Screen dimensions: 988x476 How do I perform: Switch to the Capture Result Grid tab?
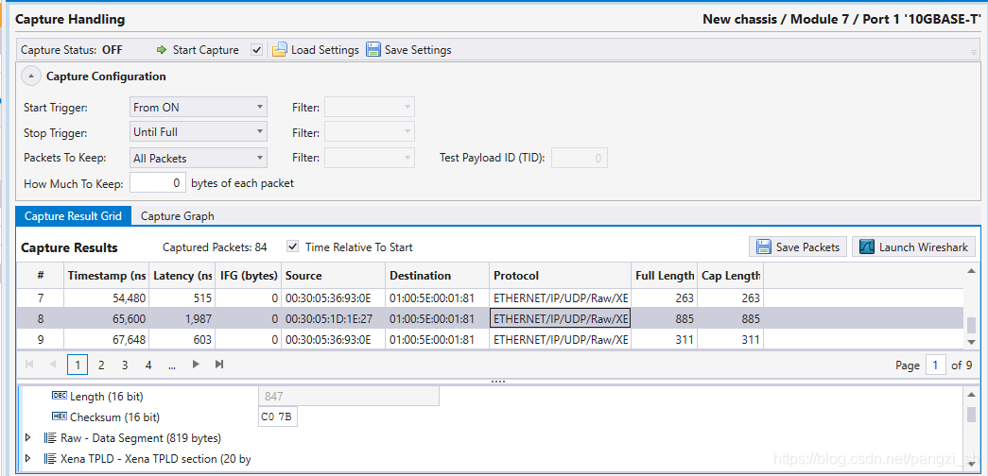click(x=73, y=216)
